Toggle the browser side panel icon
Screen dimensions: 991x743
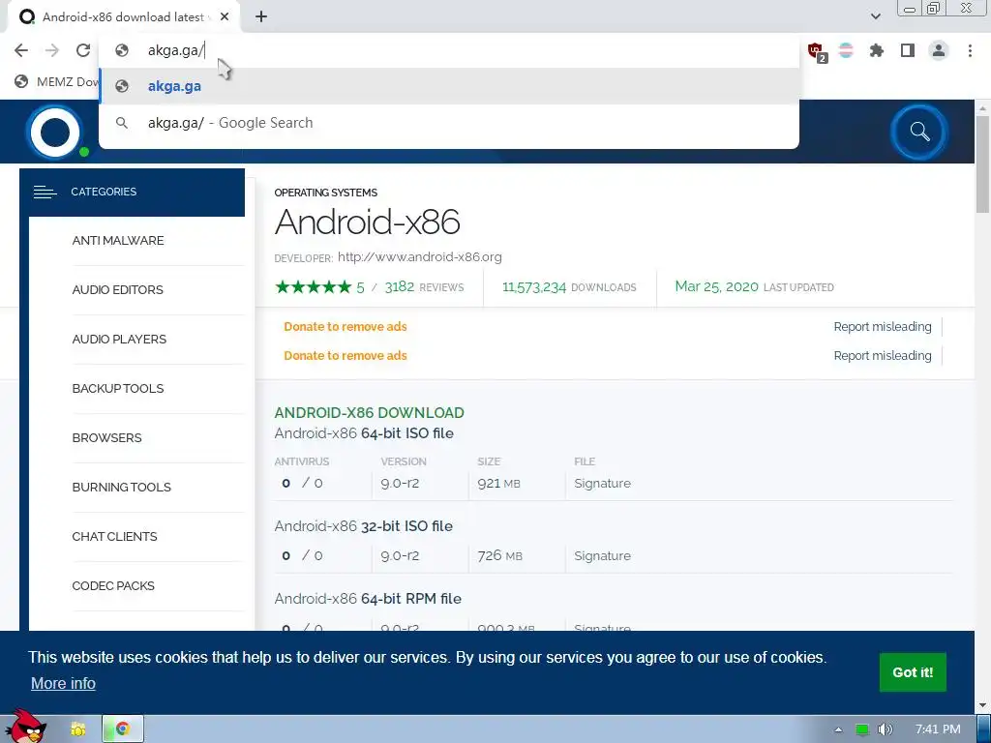[x=908, y=50]
